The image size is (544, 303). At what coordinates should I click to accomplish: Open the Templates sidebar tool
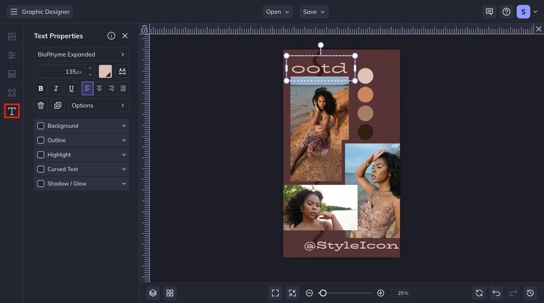point(12,74)
